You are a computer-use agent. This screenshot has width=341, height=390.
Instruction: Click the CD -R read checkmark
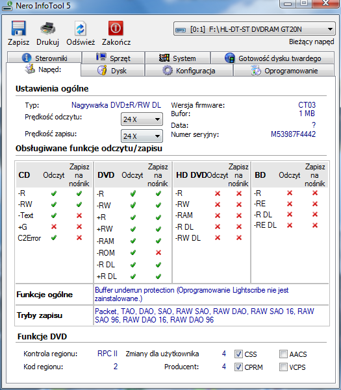coord(54,193)
